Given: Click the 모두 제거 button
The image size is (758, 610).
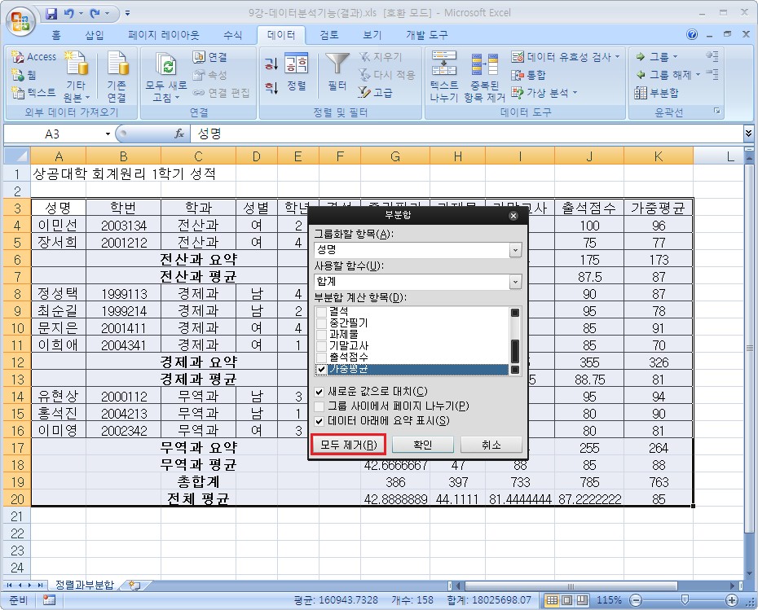Looking at the screenshot, I should tap(348, 445).
